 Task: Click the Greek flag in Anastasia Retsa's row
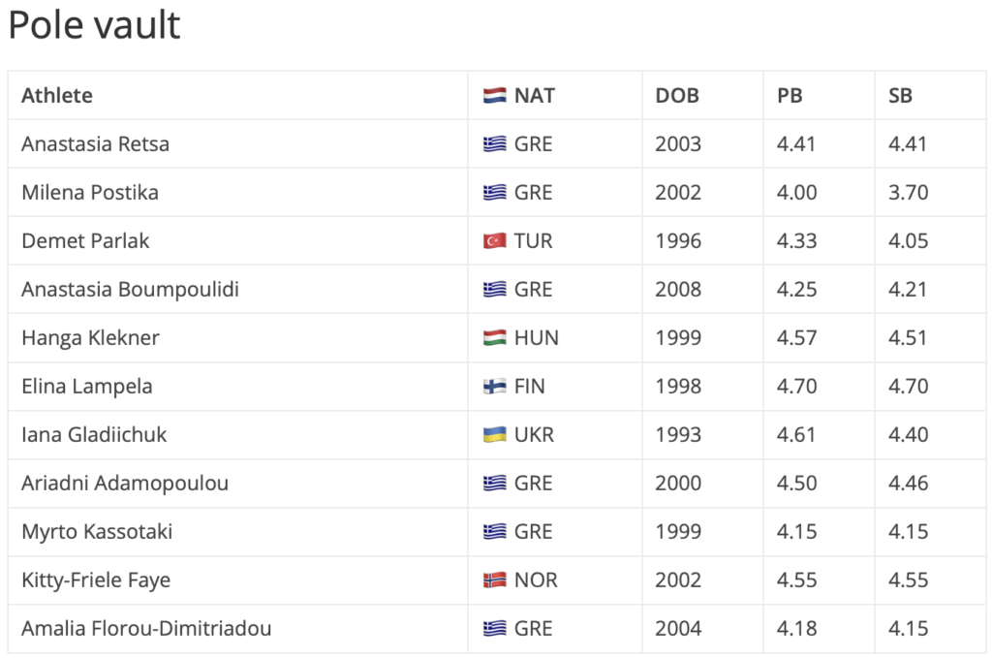494,144
